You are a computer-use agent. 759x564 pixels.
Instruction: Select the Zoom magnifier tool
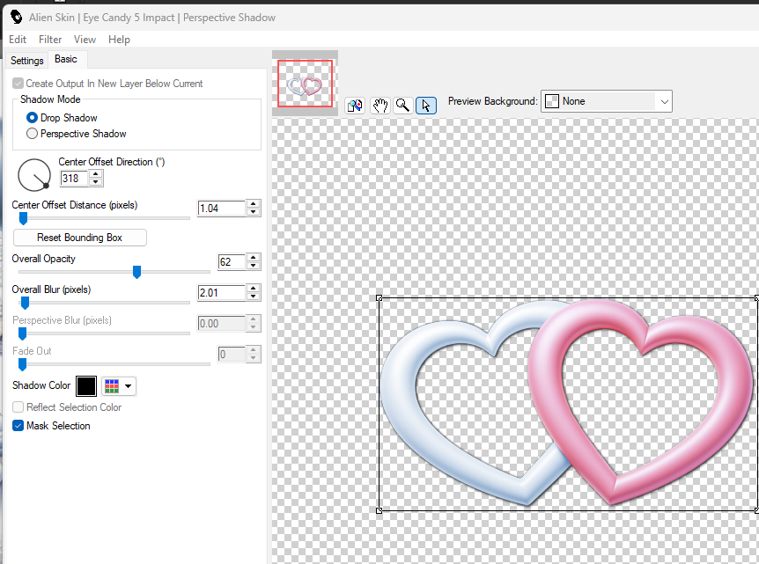click(x=402, y=106)
